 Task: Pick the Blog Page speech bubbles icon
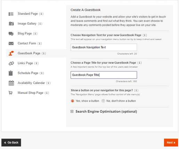[x=11, y=34]
